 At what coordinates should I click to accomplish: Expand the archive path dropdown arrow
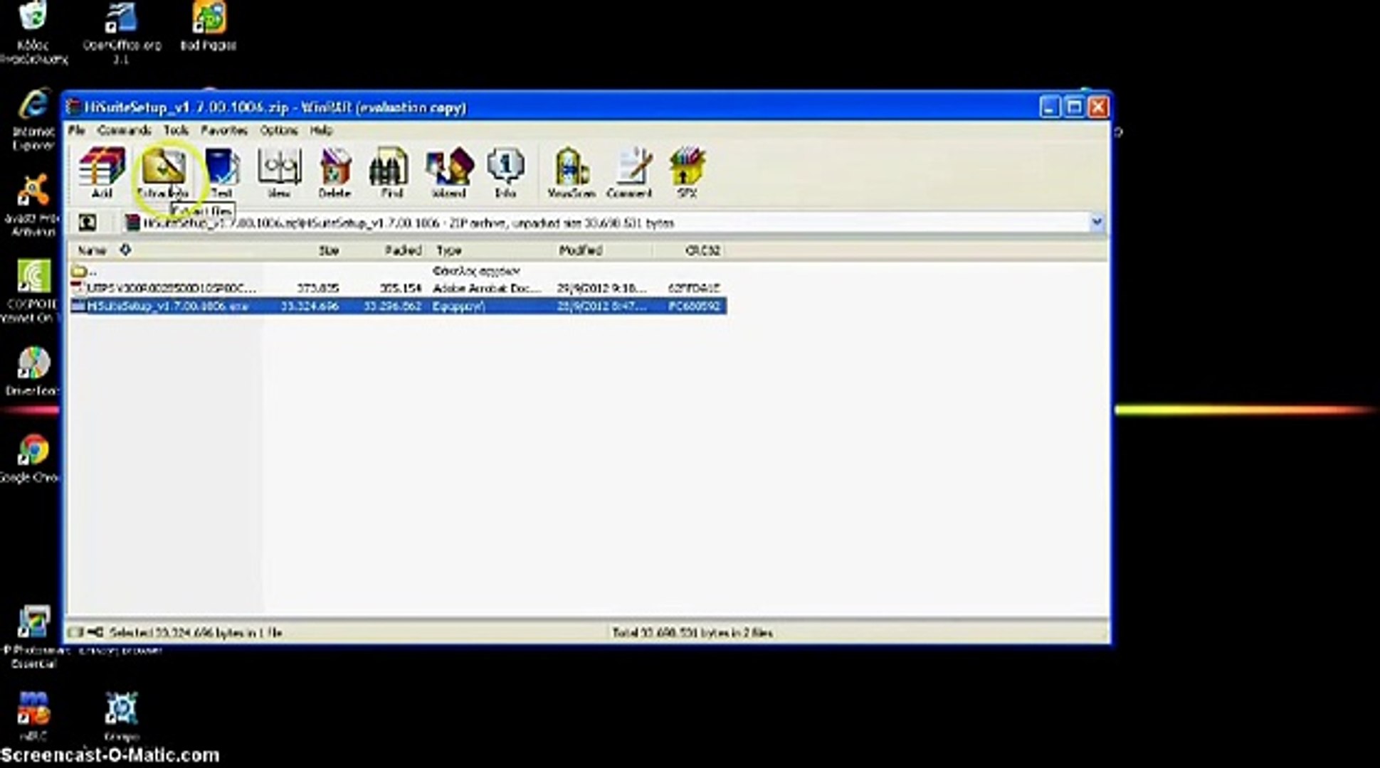coord(1097,223)
